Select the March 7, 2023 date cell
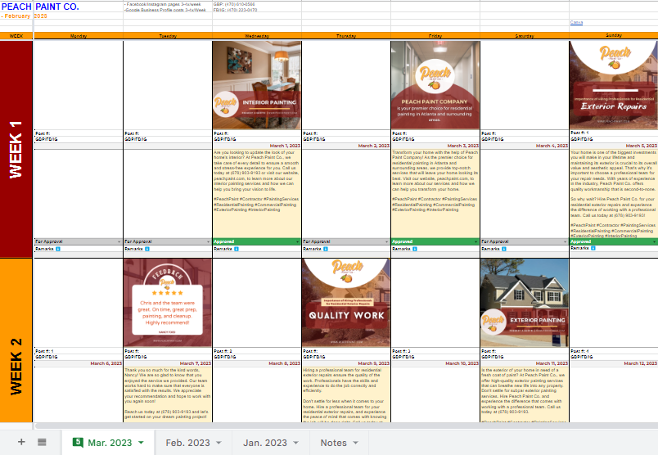 click(x=168, y=363)
